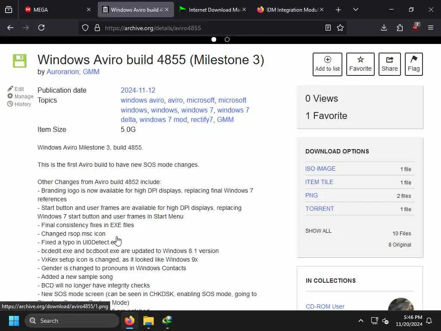Share this archive item
The height and width of the screenshot is (331, 441).
pos(389,64)
